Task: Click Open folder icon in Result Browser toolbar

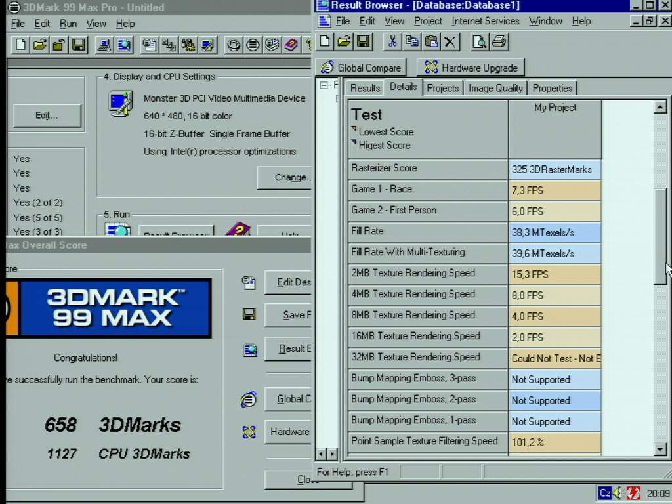Action: coord(344,41)
